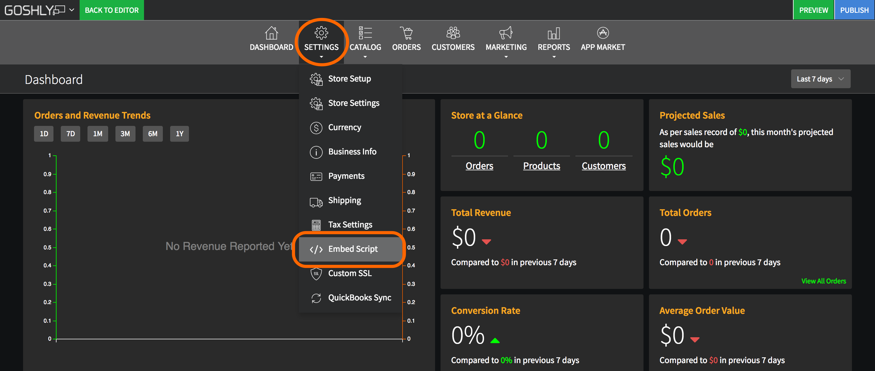Open the Catalog list icon
Image resolution: width=875 pixels, height=371 pixels.
365,33
